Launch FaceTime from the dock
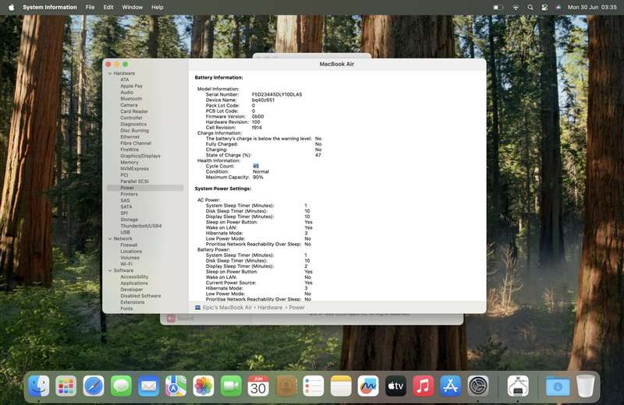624x405 pixels. tap(231, 386)
